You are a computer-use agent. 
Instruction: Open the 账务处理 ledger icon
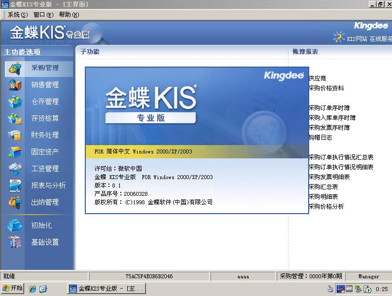[x=15, y=135]
